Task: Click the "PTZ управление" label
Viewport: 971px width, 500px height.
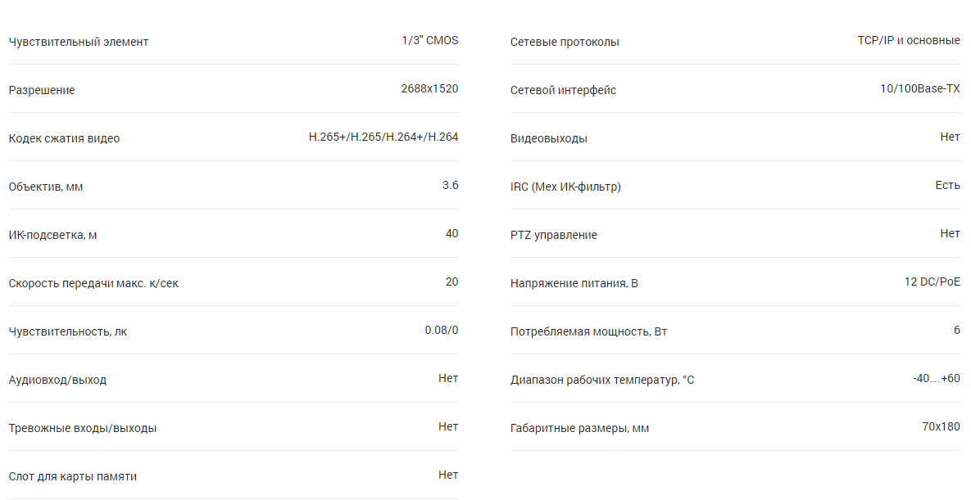Action: click(553, 235)
